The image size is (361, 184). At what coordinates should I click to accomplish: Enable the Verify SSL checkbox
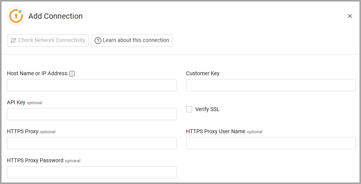pos(189,109)
